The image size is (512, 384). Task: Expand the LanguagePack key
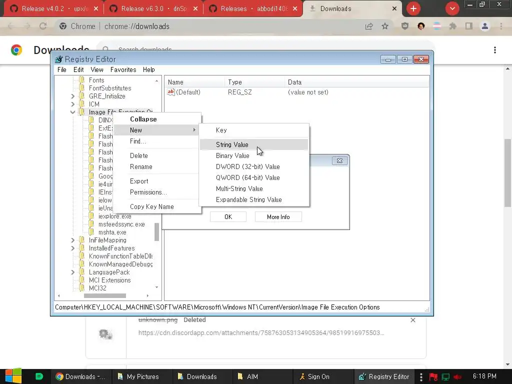[x=73, y=272]
